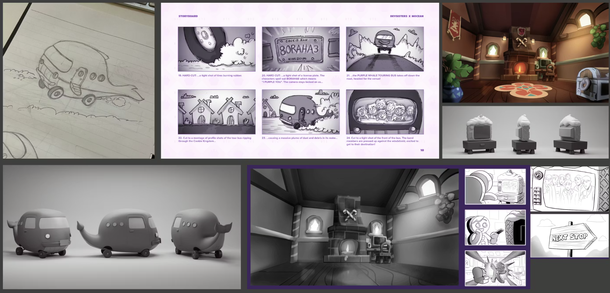Select storyboard panel 21 with bus on road
Viewport: 610px width, 293px height.
tap(385, 49)
